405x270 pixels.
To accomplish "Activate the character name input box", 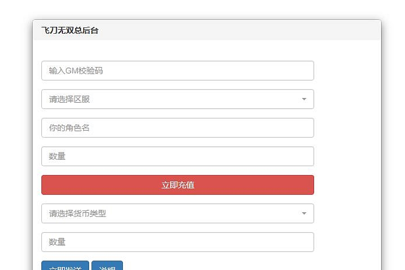I will [177, 128].
